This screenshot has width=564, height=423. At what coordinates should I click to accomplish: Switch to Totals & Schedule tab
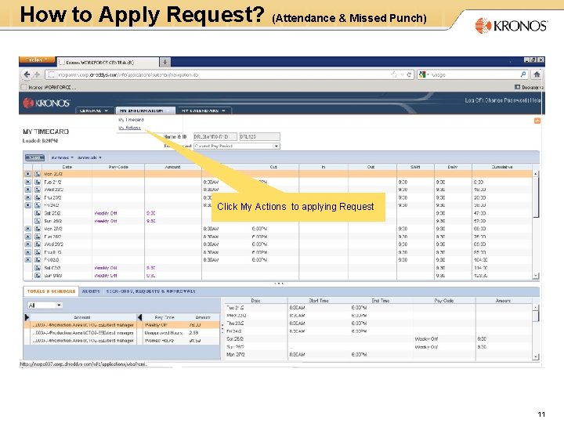(x=51, y=291)
